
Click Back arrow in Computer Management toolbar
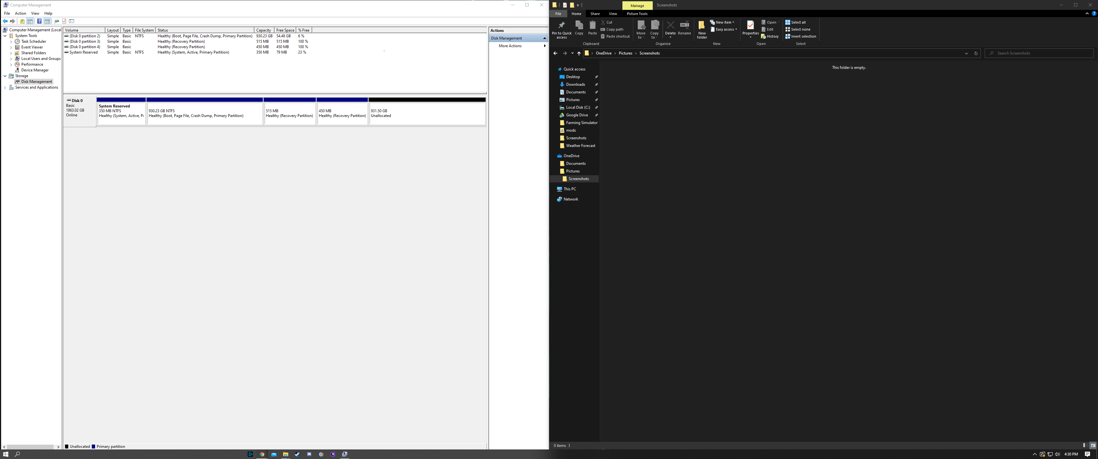5,21
